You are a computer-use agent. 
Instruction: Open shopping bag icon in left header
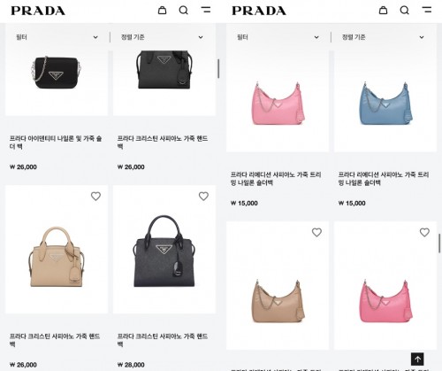(162, 11)
